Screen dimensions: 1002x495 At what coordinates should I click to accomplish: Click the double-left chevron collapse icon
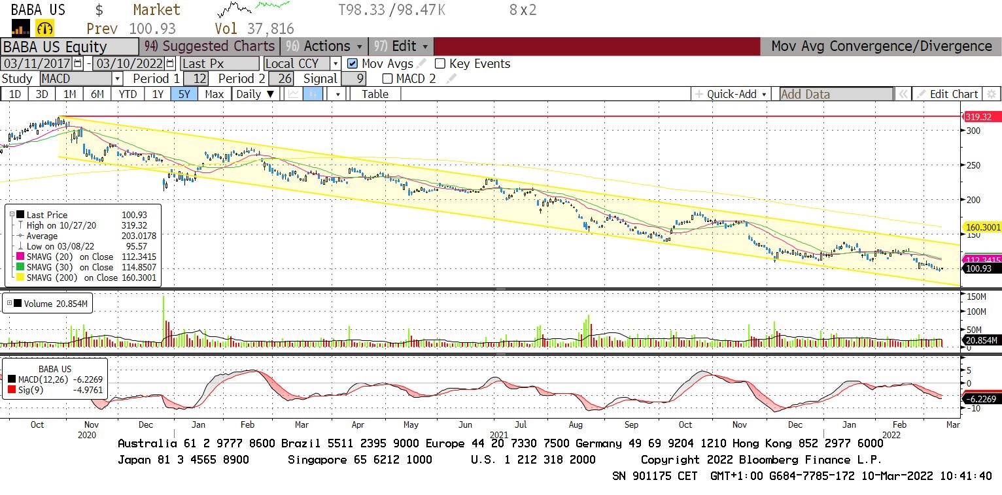click(903, 94)
